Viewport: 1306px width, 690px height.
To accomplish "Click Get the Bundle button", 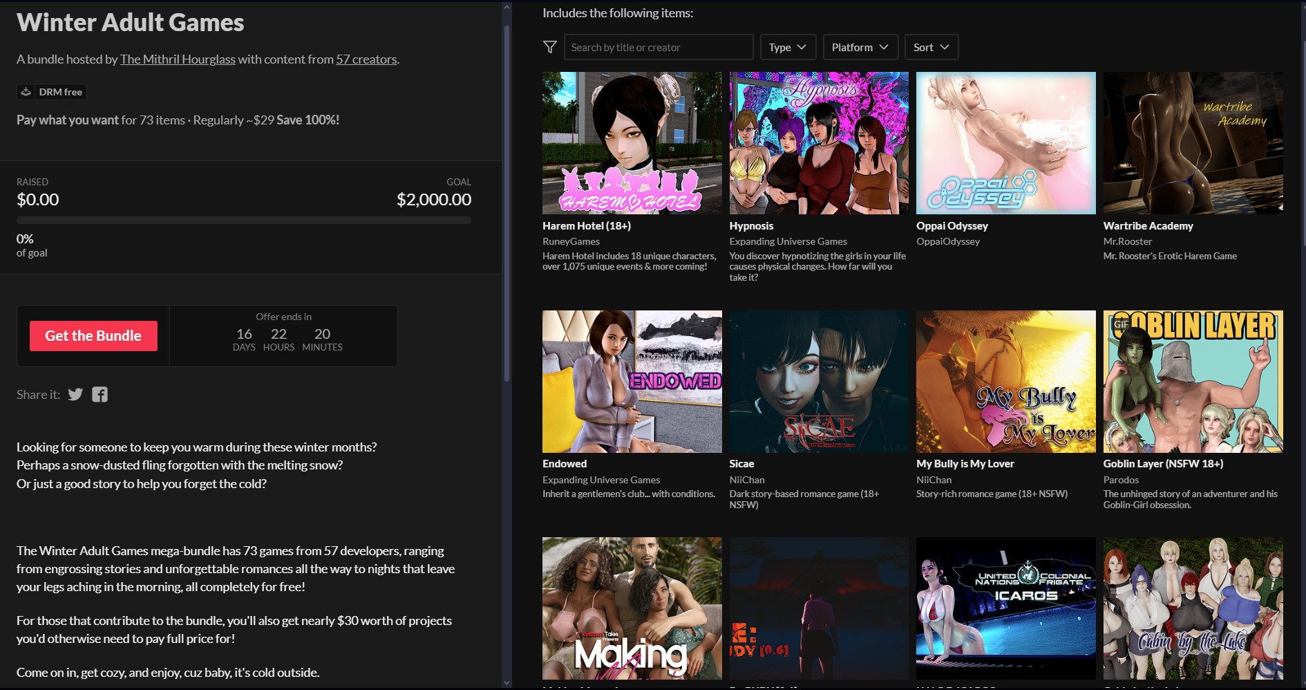I will (x=93, y=336).
